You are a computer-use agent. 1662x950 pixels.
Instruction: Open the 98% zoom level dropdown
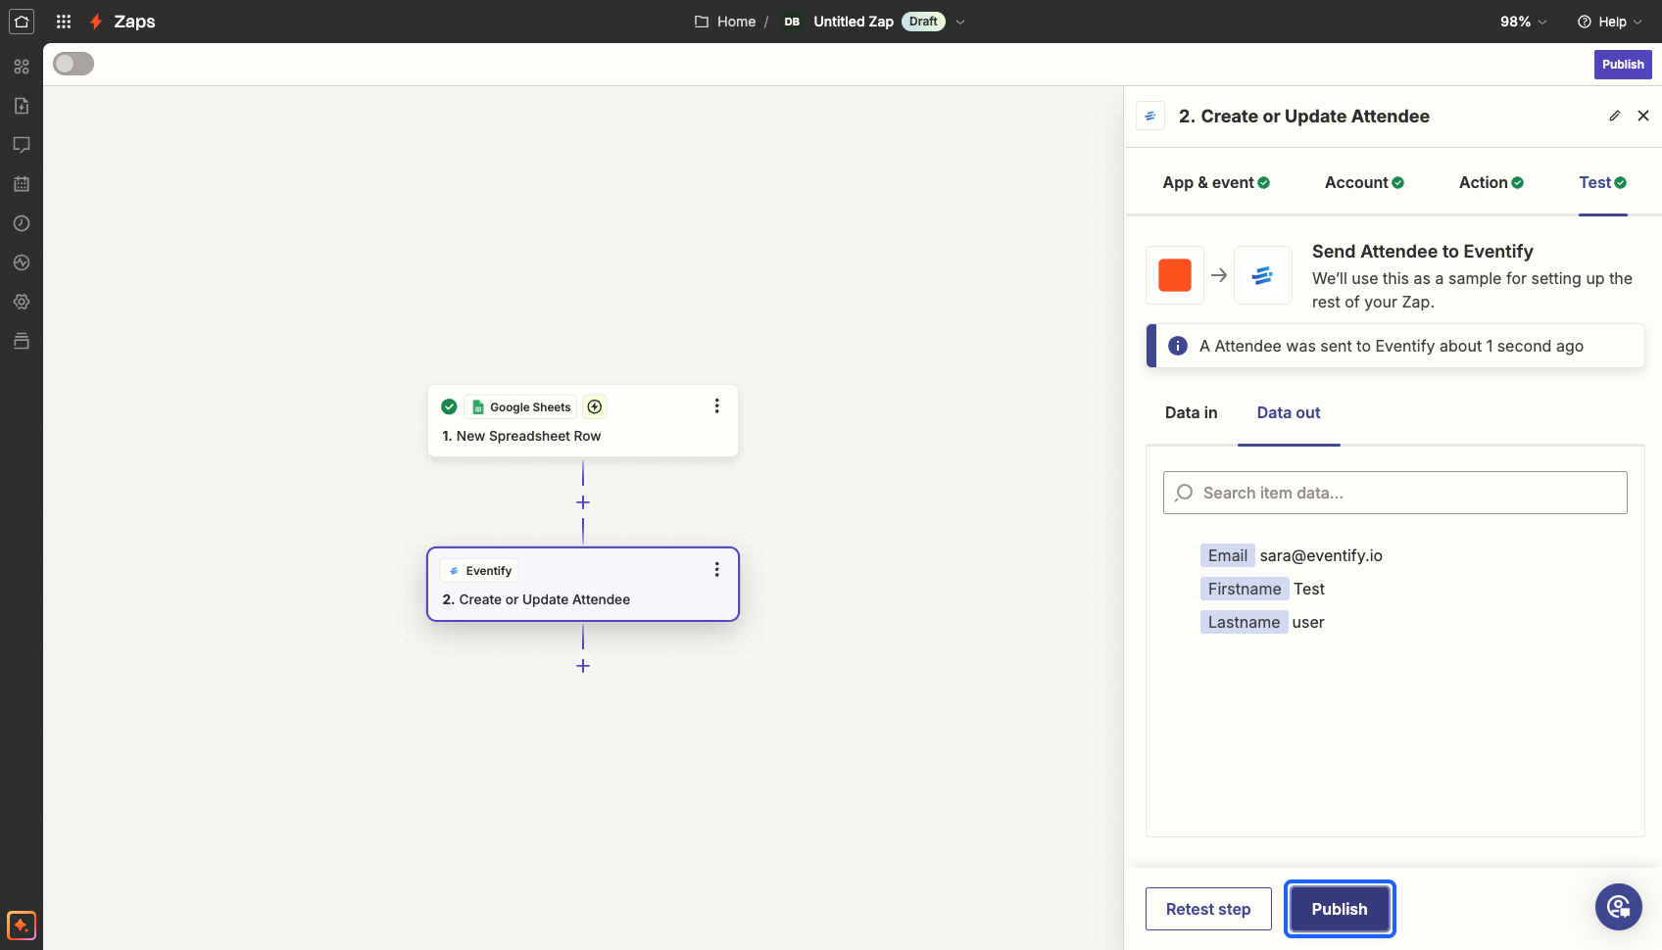1524,22
